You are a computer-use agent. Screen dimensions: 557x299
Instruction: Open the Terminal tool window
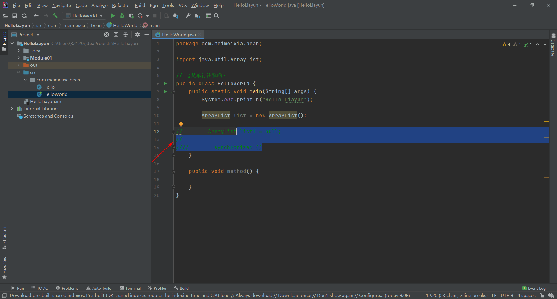click(130, 288)
